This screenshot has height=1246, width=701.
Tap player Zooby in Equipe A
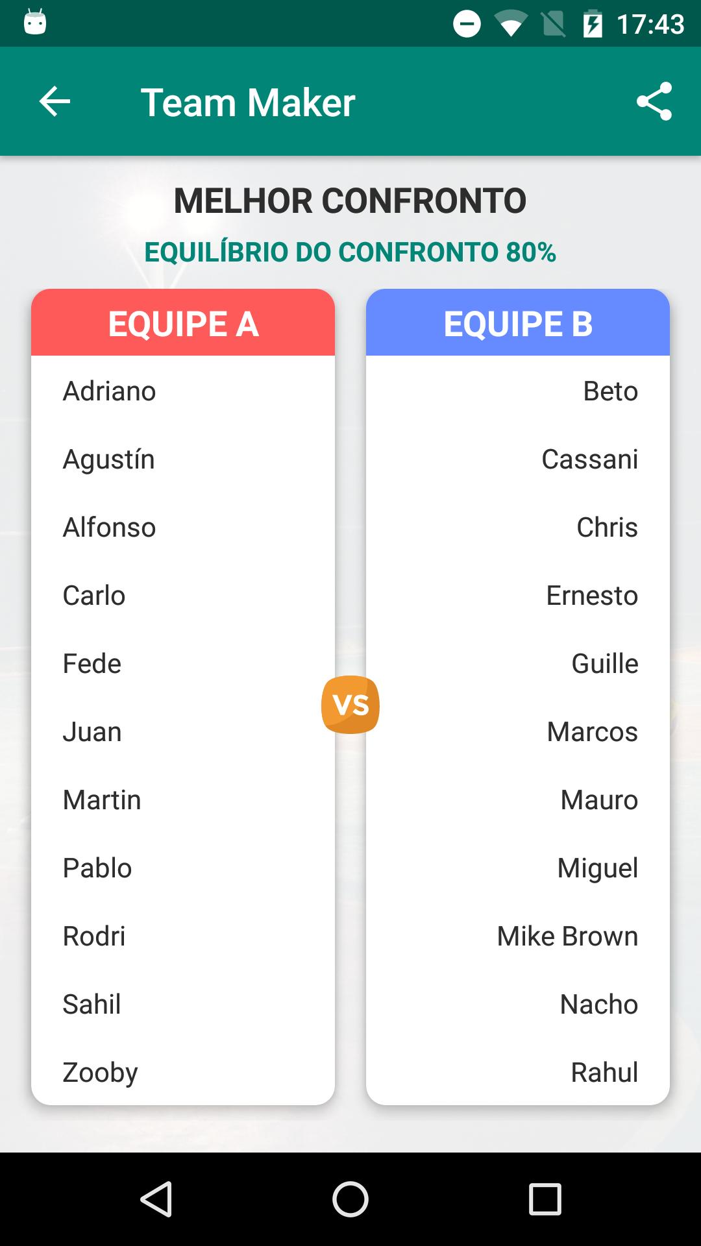(100, 1073)
